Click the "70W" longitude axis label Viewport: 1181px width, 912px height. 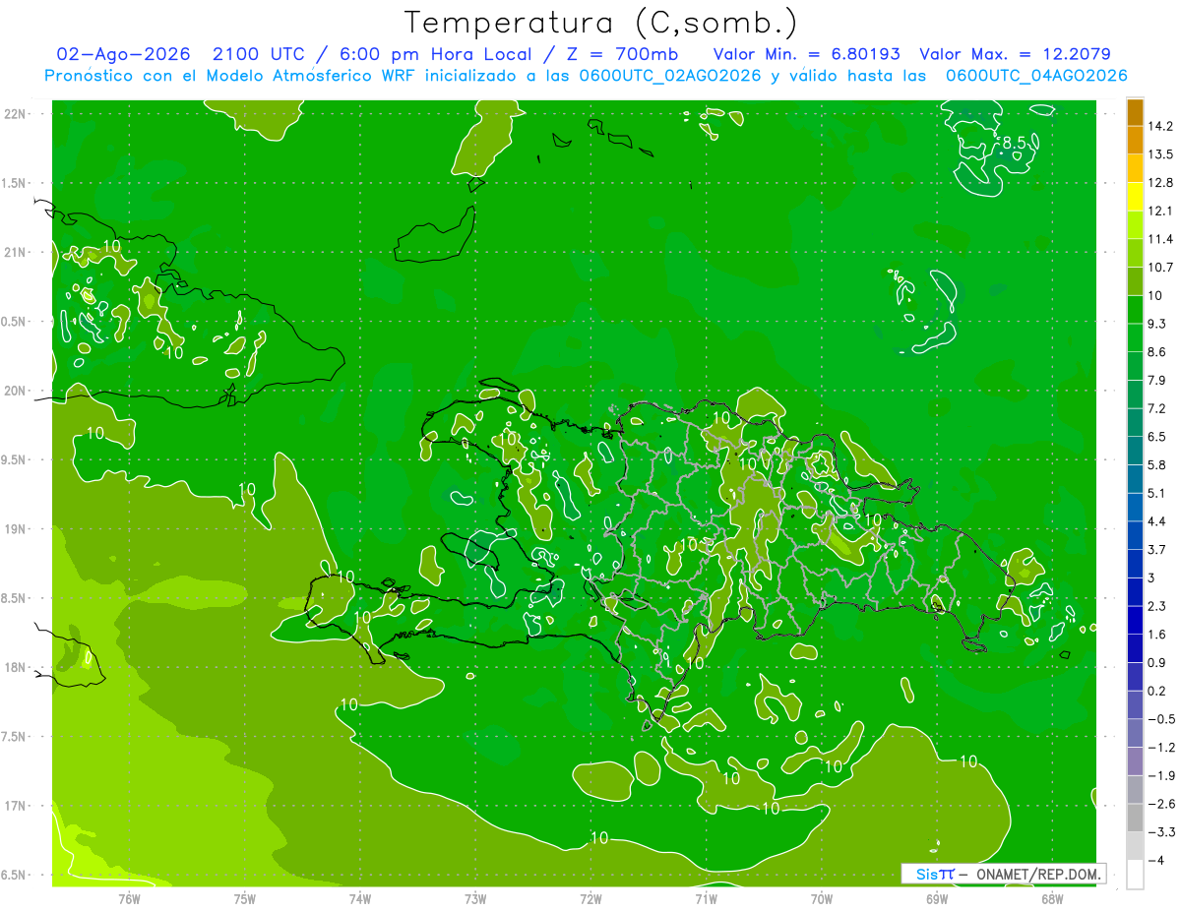pos(821,897)
